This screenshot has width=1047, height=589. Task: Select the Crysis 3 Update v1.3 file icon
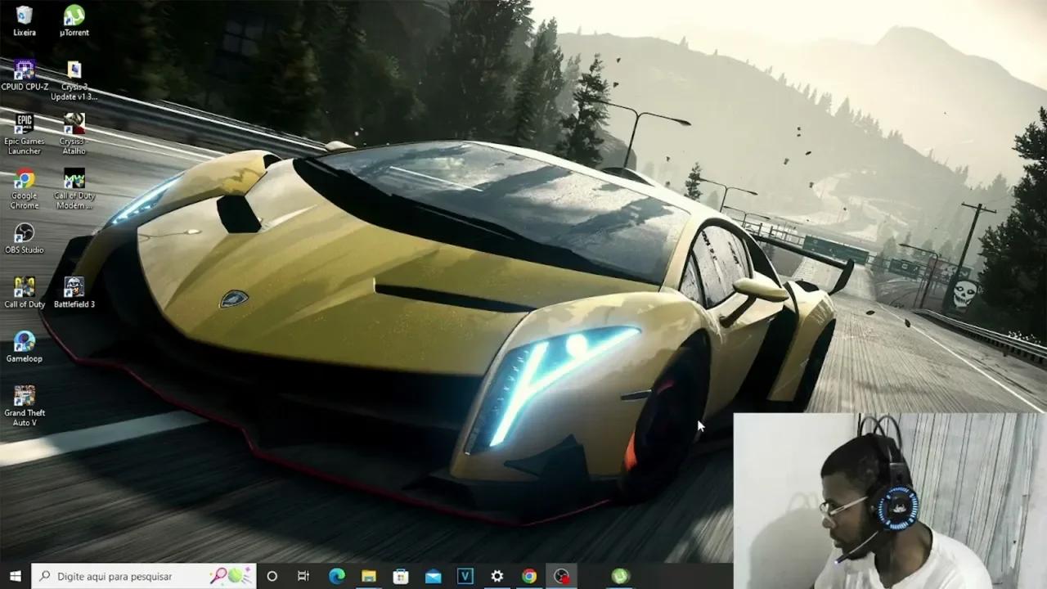point(74,79)
